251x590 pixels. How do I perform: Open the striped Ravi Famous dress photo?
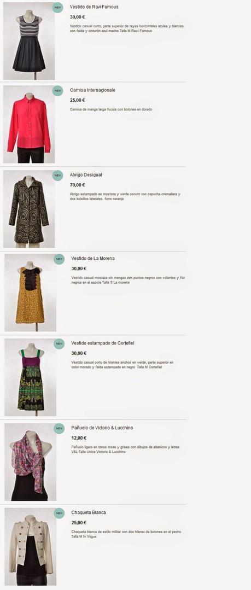click(29, 41)
